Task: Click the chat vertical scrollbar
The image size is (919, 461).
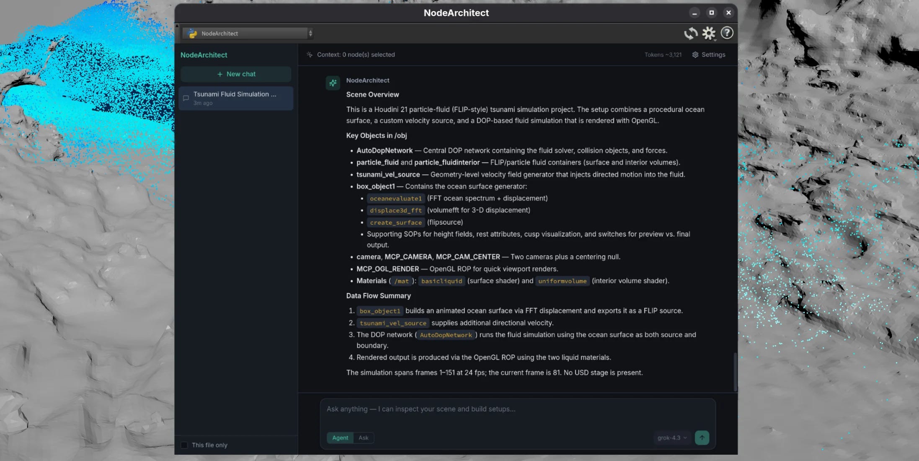Action: tap(735, 372)
